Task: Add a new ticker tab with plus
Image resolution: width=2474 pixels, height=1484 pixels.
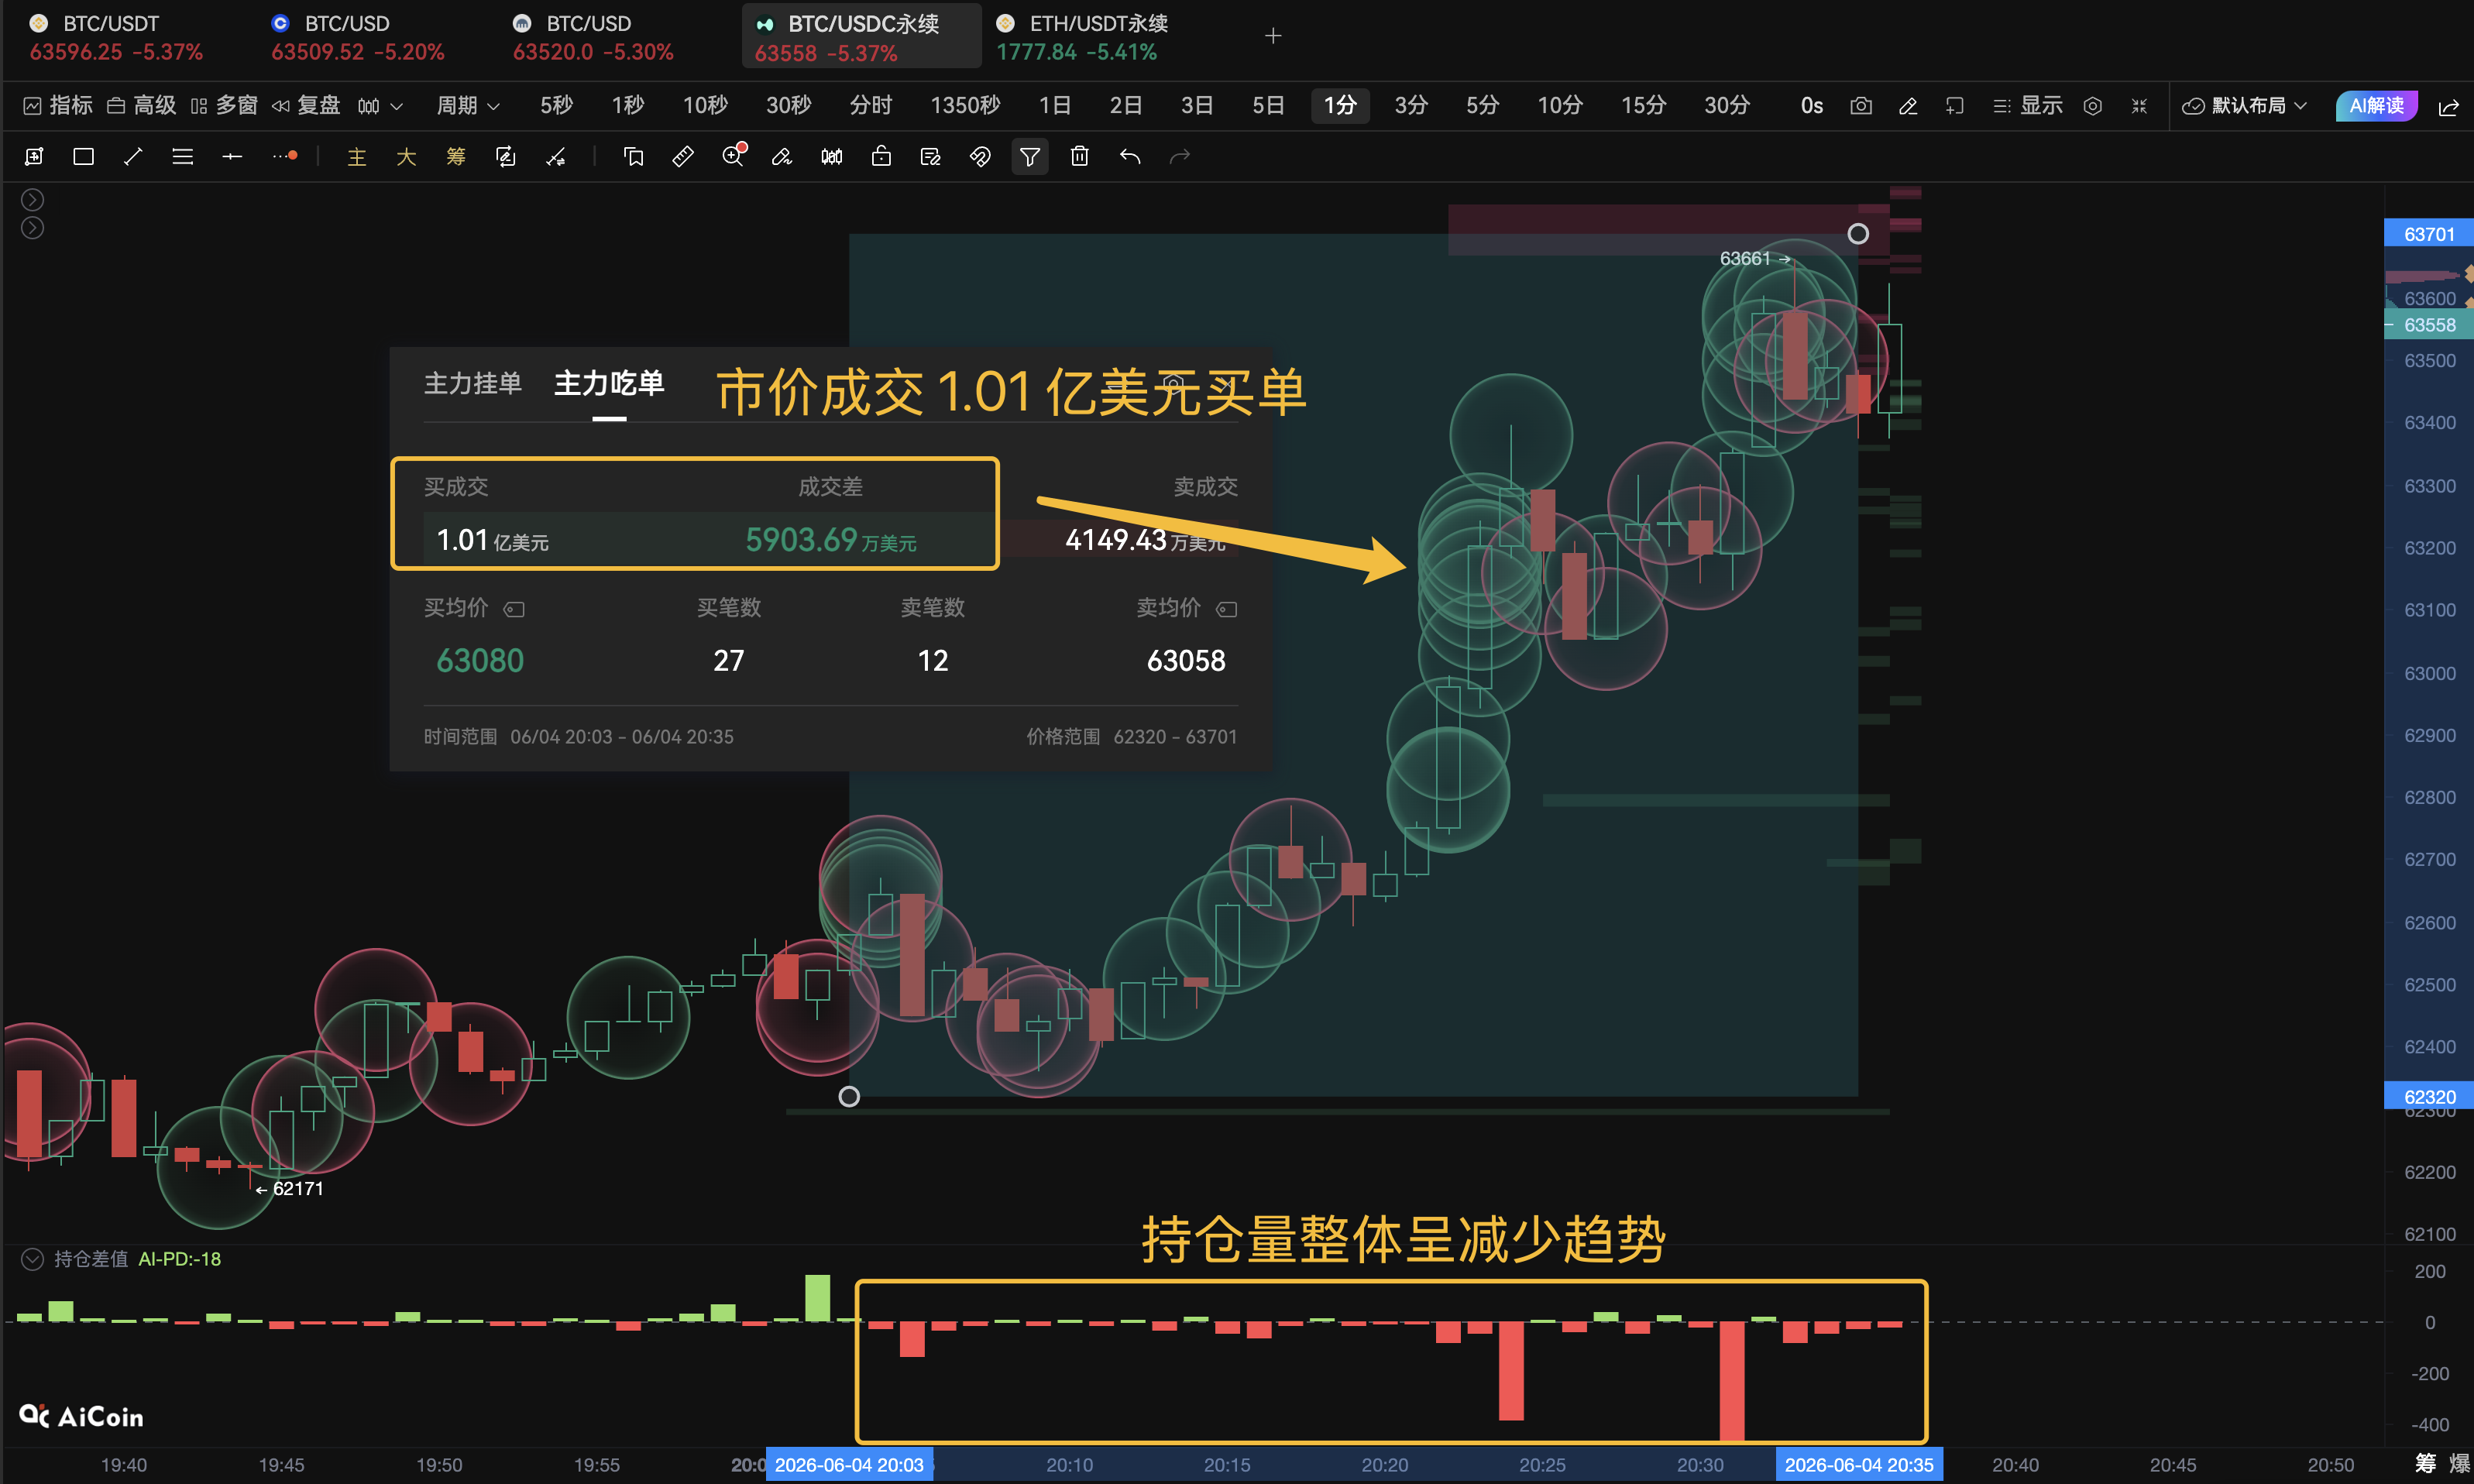Action: (1273, 36)
